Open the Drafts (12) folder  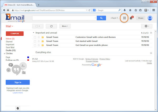(11, 50)
